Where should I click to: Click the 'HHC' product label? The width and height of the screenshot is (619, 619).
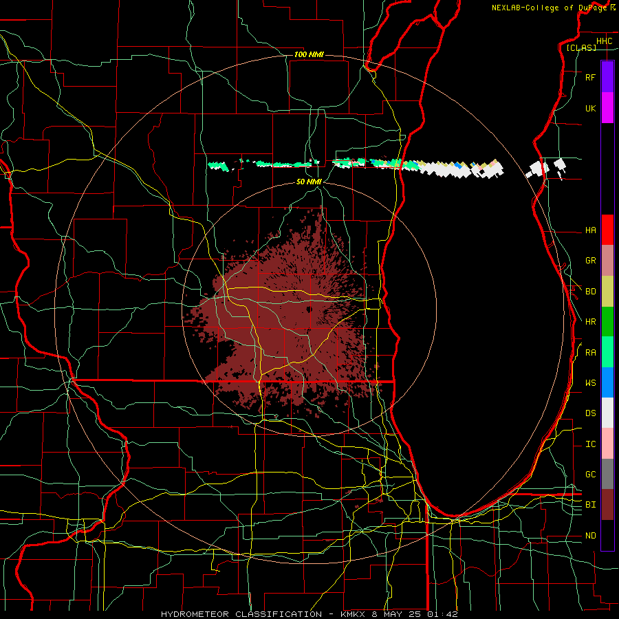click(604, 41)
